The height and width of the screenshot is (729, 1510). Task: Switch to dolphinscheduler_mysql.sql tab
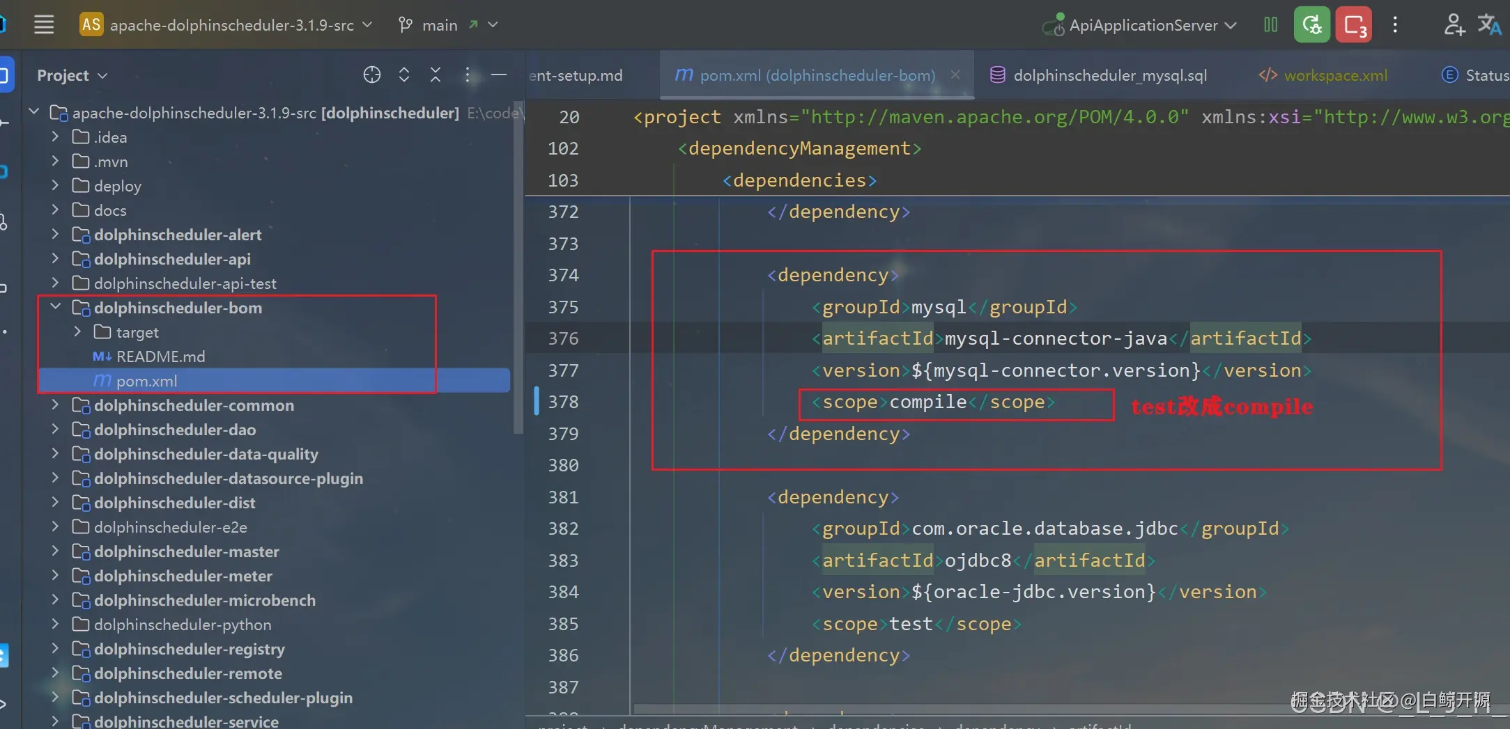pos(1099,75)
